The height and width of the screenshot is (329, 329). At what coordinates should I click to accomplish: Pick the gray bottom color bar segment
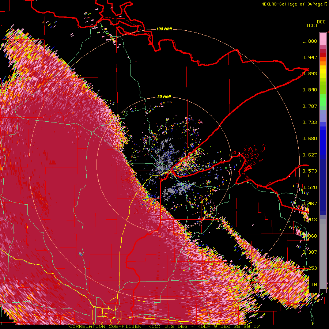pyautogui.click(x=323, y=254)
